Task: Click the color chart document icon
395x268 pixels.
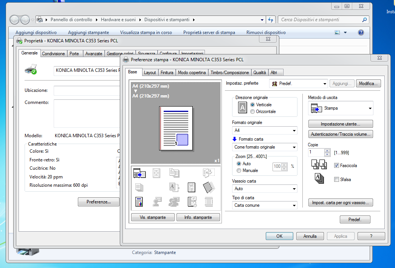Action: 139,202
